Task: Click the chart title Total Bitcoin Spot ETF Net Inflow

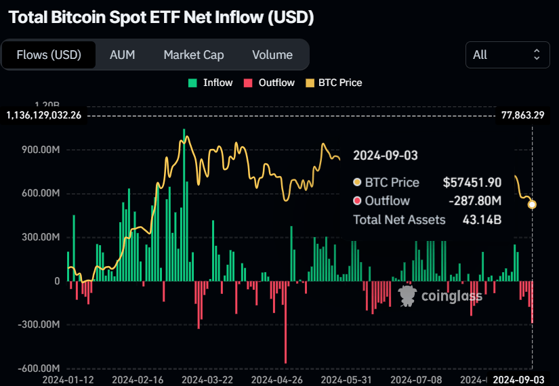Action: (161, 17)
